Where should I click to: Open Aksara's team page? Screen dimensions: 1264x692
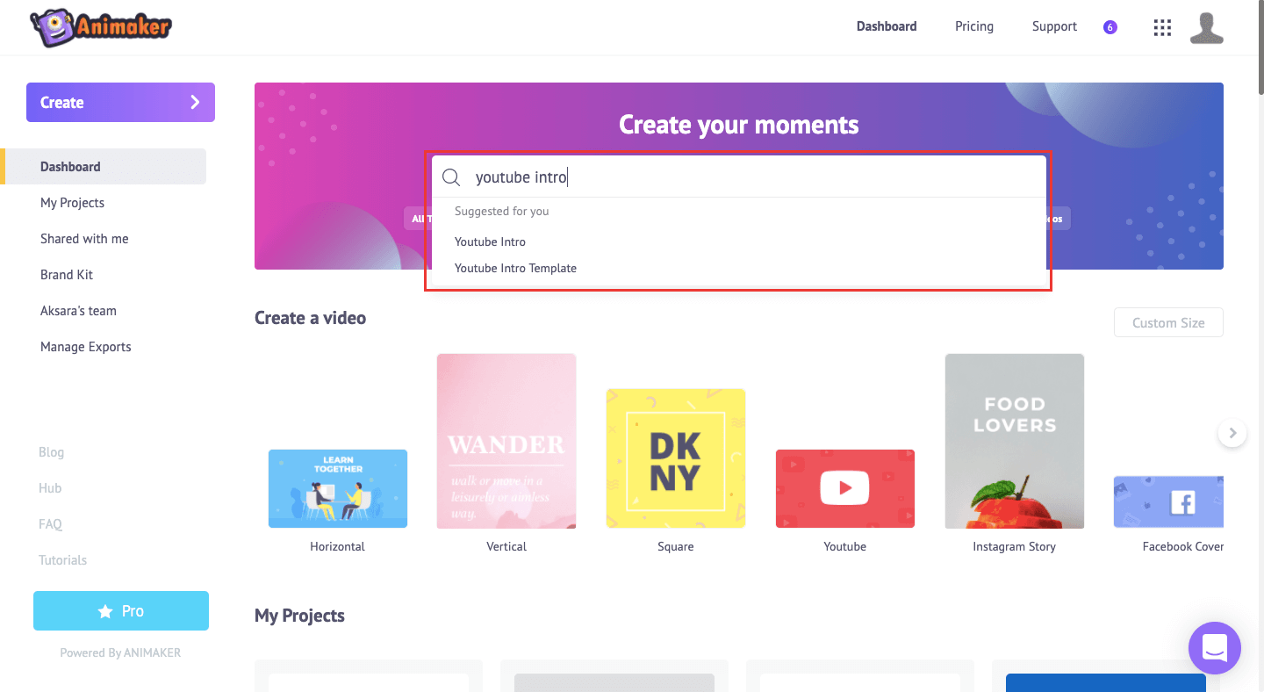click(78, 311)
